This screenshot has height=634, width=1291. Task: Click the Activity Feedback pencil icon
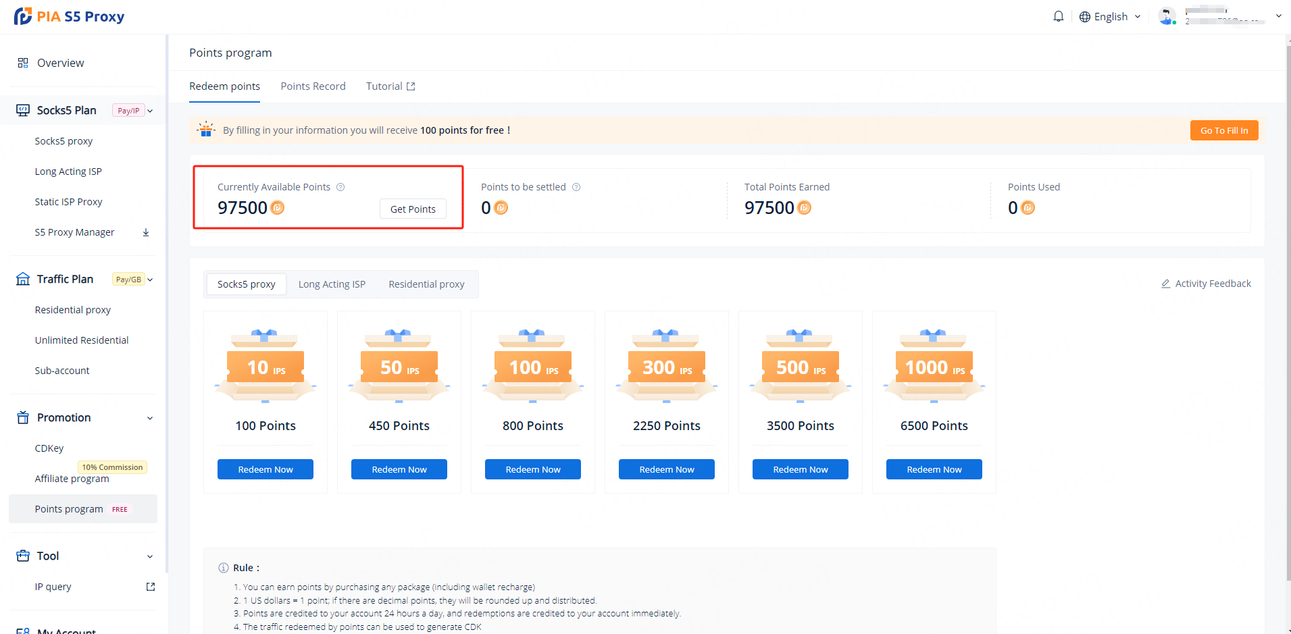point(1165,284)
